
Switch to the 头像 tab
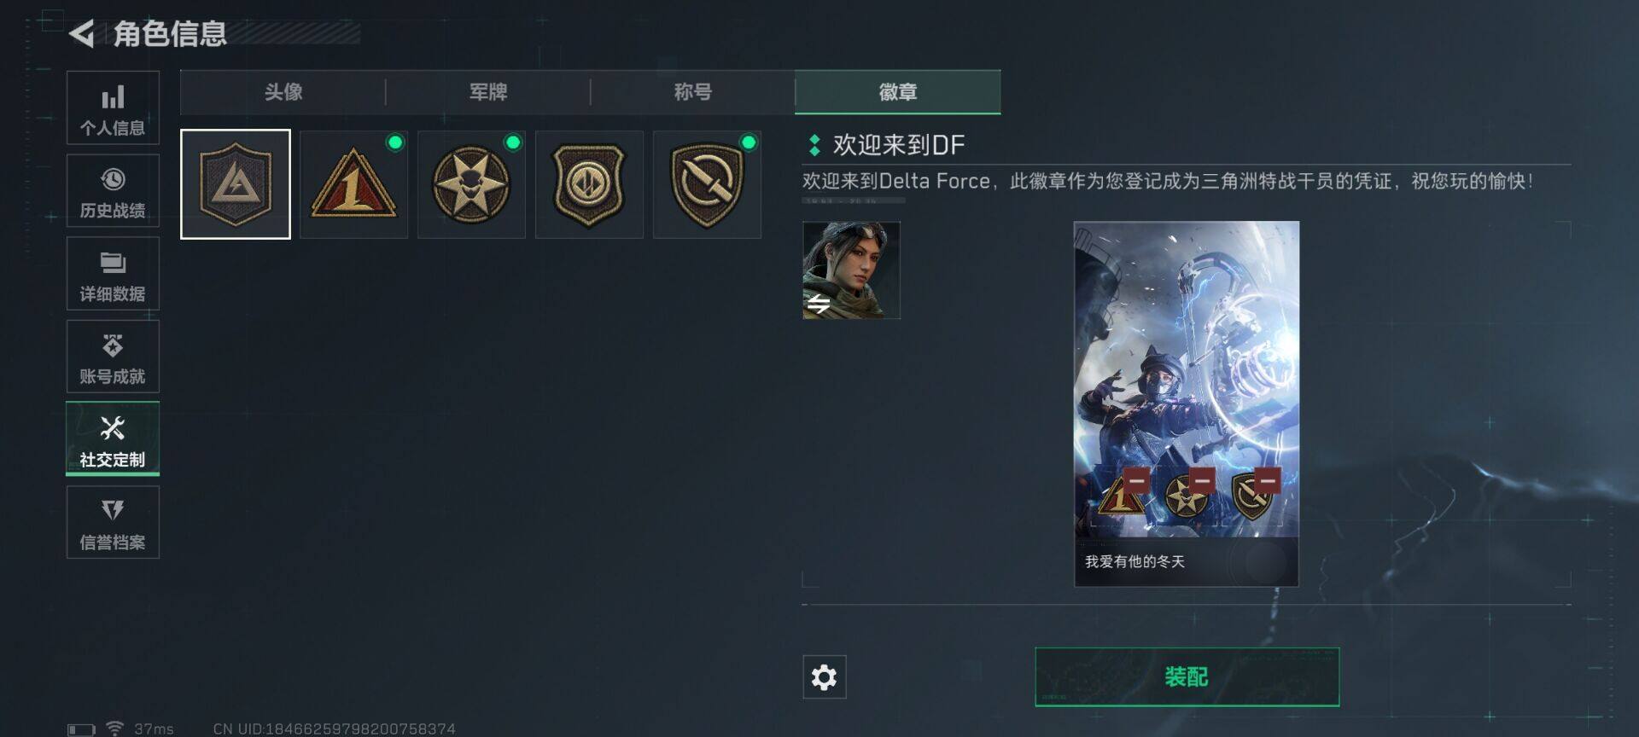pyautogui.click(x=283, y=92)
